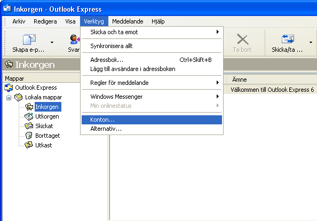Click the Utkast drafts icon
Viewport: 317px width, 221px height.
pos(29,145)
